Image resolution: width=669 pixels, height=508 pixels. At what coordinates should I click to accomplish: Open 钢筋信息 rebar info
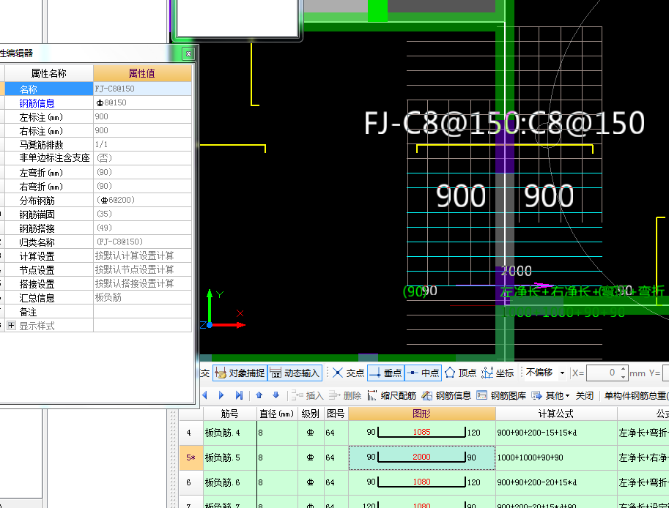point(446,395)
